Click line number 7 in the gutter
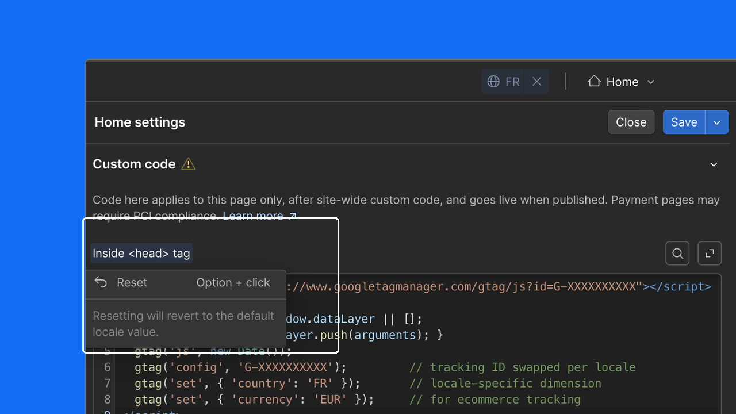Screen dimensions: 736x414 [x=108, y=384]
